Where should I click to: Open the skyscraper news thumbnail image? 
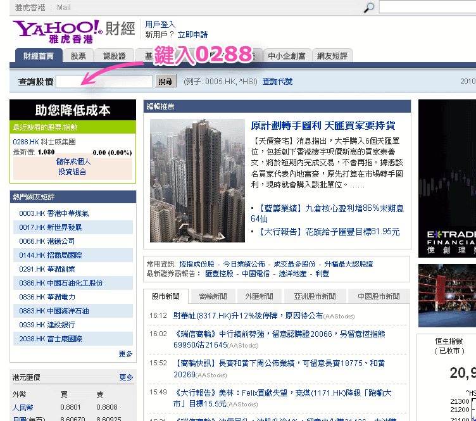(197, 180)
